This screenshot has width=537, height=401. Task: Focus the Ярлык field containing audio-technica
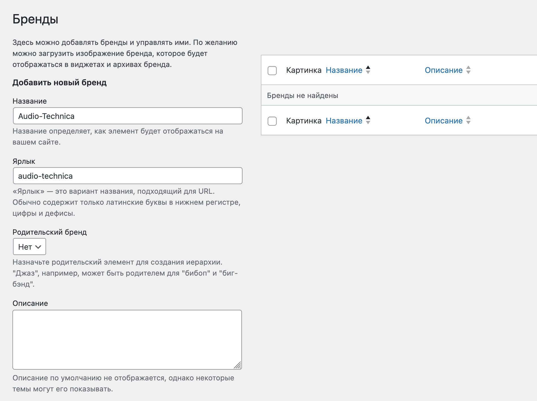[x=127, y=176]
